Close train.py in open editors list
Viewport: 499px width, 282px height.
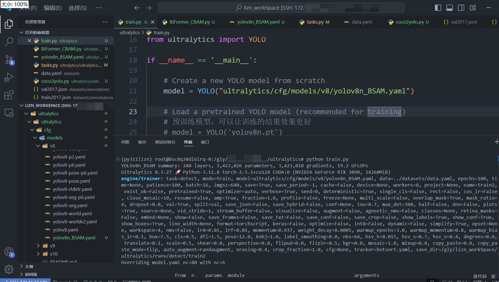(29, 41)
